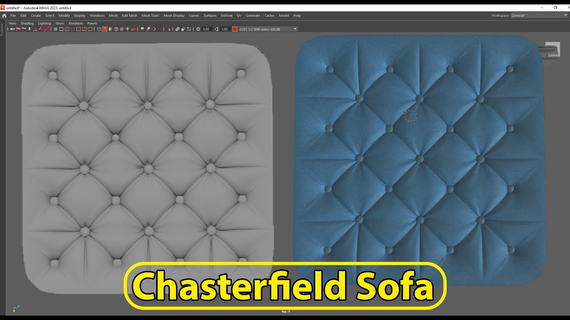Screen dimensions: 570x320
Task: Open the Windows menu
Action: [97, 16]
